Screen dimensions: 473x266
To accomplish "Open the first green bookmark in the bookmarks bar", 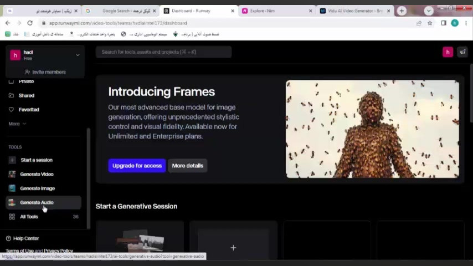I will 12,34.
